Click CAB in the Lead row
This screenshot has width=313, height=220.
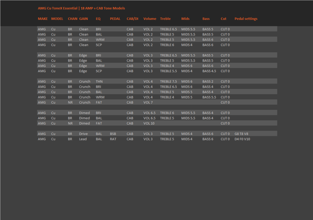(x=130, y=139)
